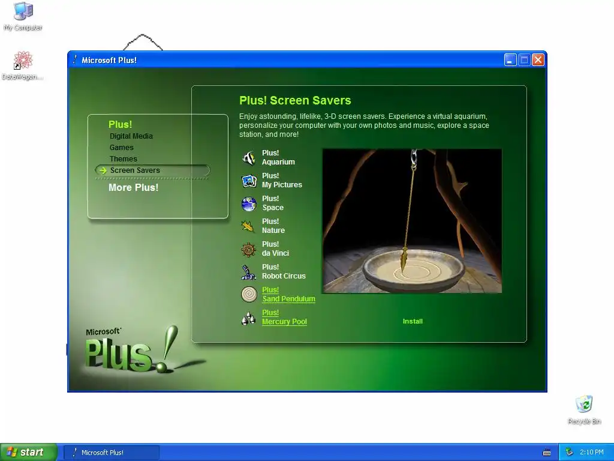The height and width of the screenshot is (461, 614).
Task: Open the Plus! Aquarium screen saver entry
Action: pyautogui.click(x=278, y=158)
